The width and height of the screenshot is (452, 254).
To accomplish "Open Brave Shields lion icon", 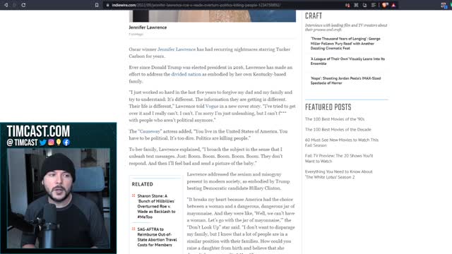I will coord(384,5).
